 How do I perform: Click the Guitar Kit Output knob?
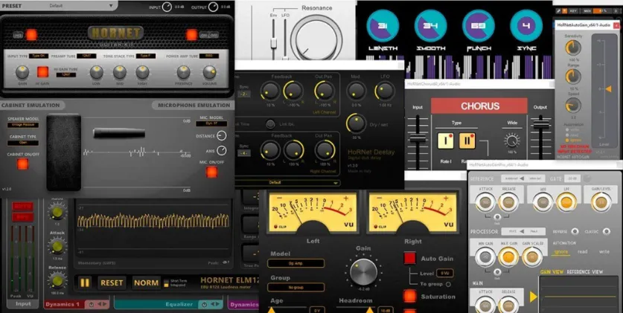click(214, 7)
